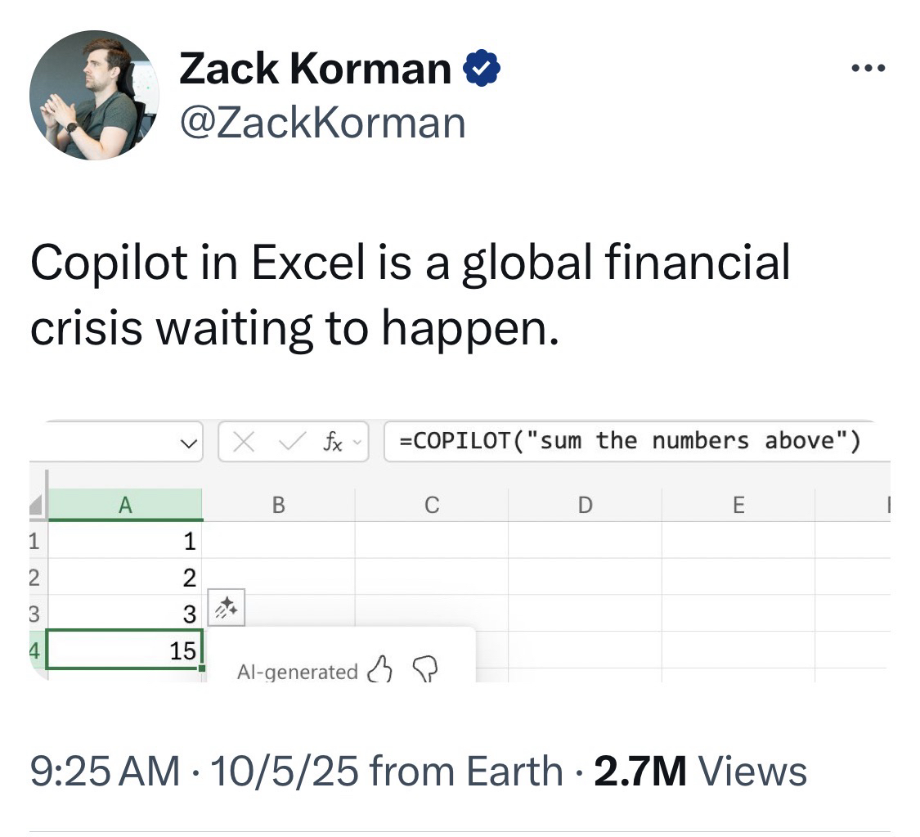Click the formula bar cancel X icon

(243, 442)
